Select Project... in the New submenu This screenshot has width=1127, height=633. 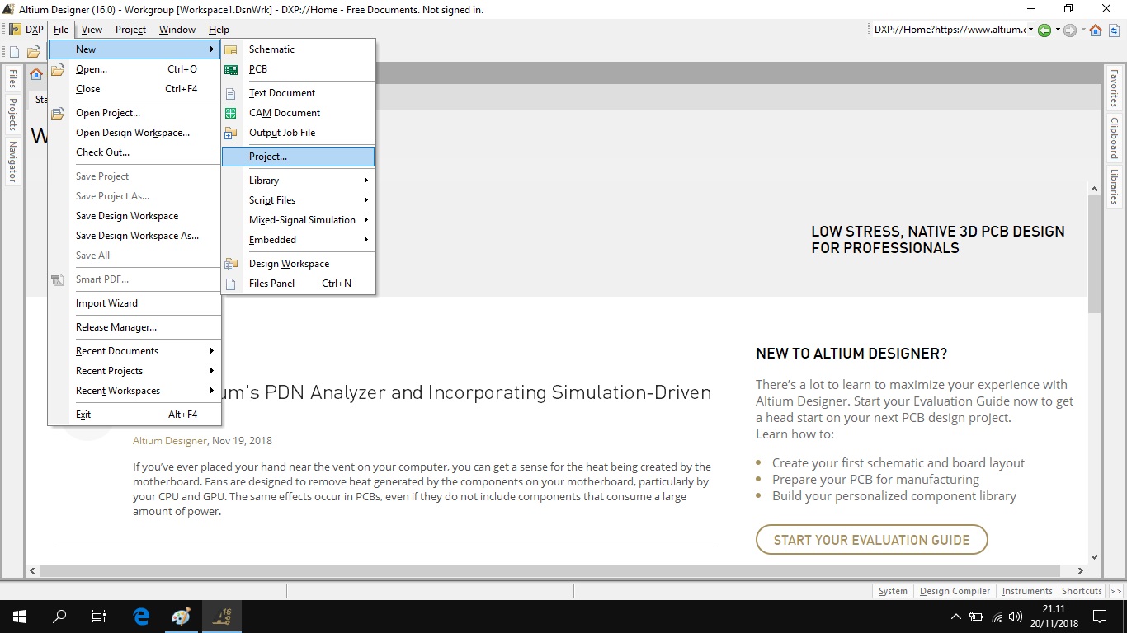point(299,157)
